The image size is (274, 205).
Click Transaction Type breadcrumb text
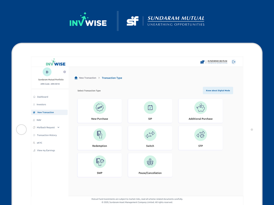(112, 78)
